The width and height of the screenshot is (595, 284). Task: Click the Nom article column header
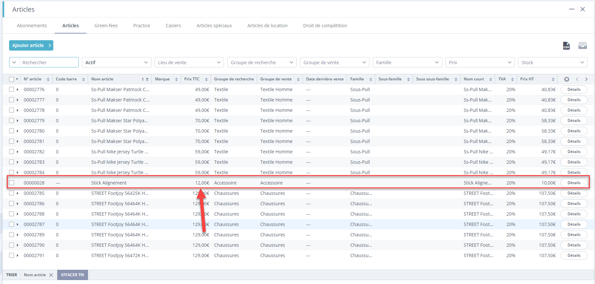coord(102,79)
